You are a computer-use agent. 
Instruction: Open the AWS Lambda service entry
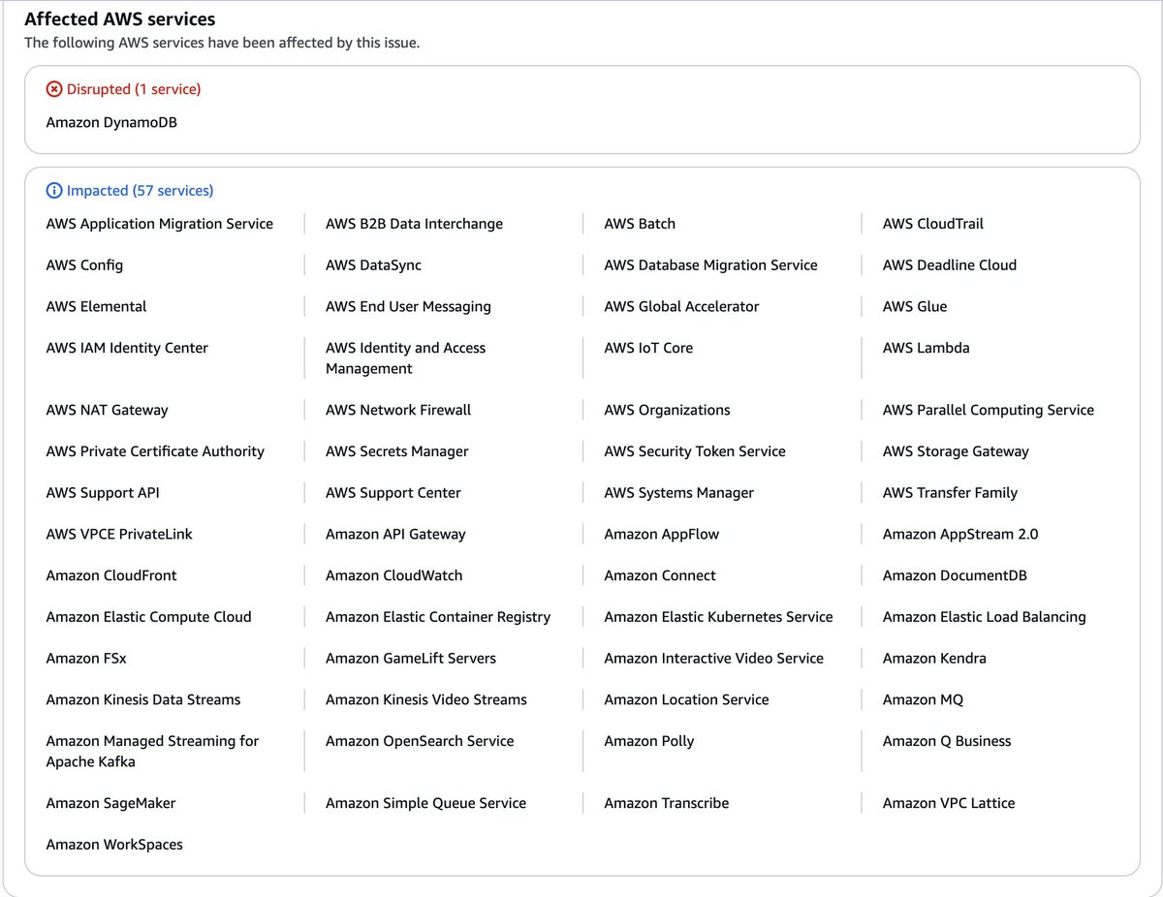point(926,347)
